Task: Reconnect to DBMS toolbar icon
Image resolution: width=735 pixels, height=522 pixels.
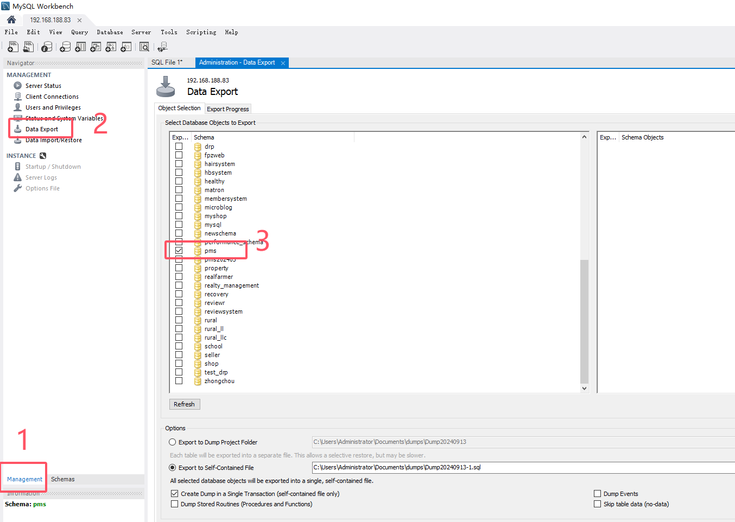Action: click(162, 47)
